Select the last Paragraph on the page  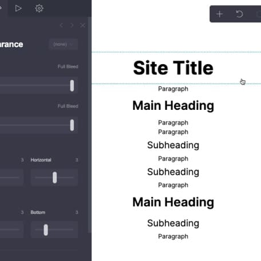click(x=173, y=236)
